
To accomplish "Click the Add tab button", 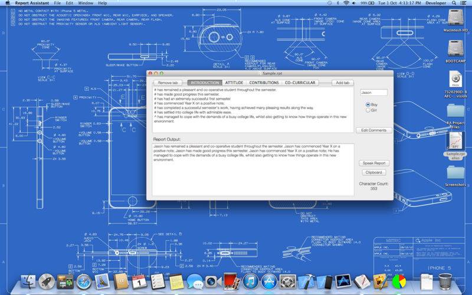I will point(343,83).
